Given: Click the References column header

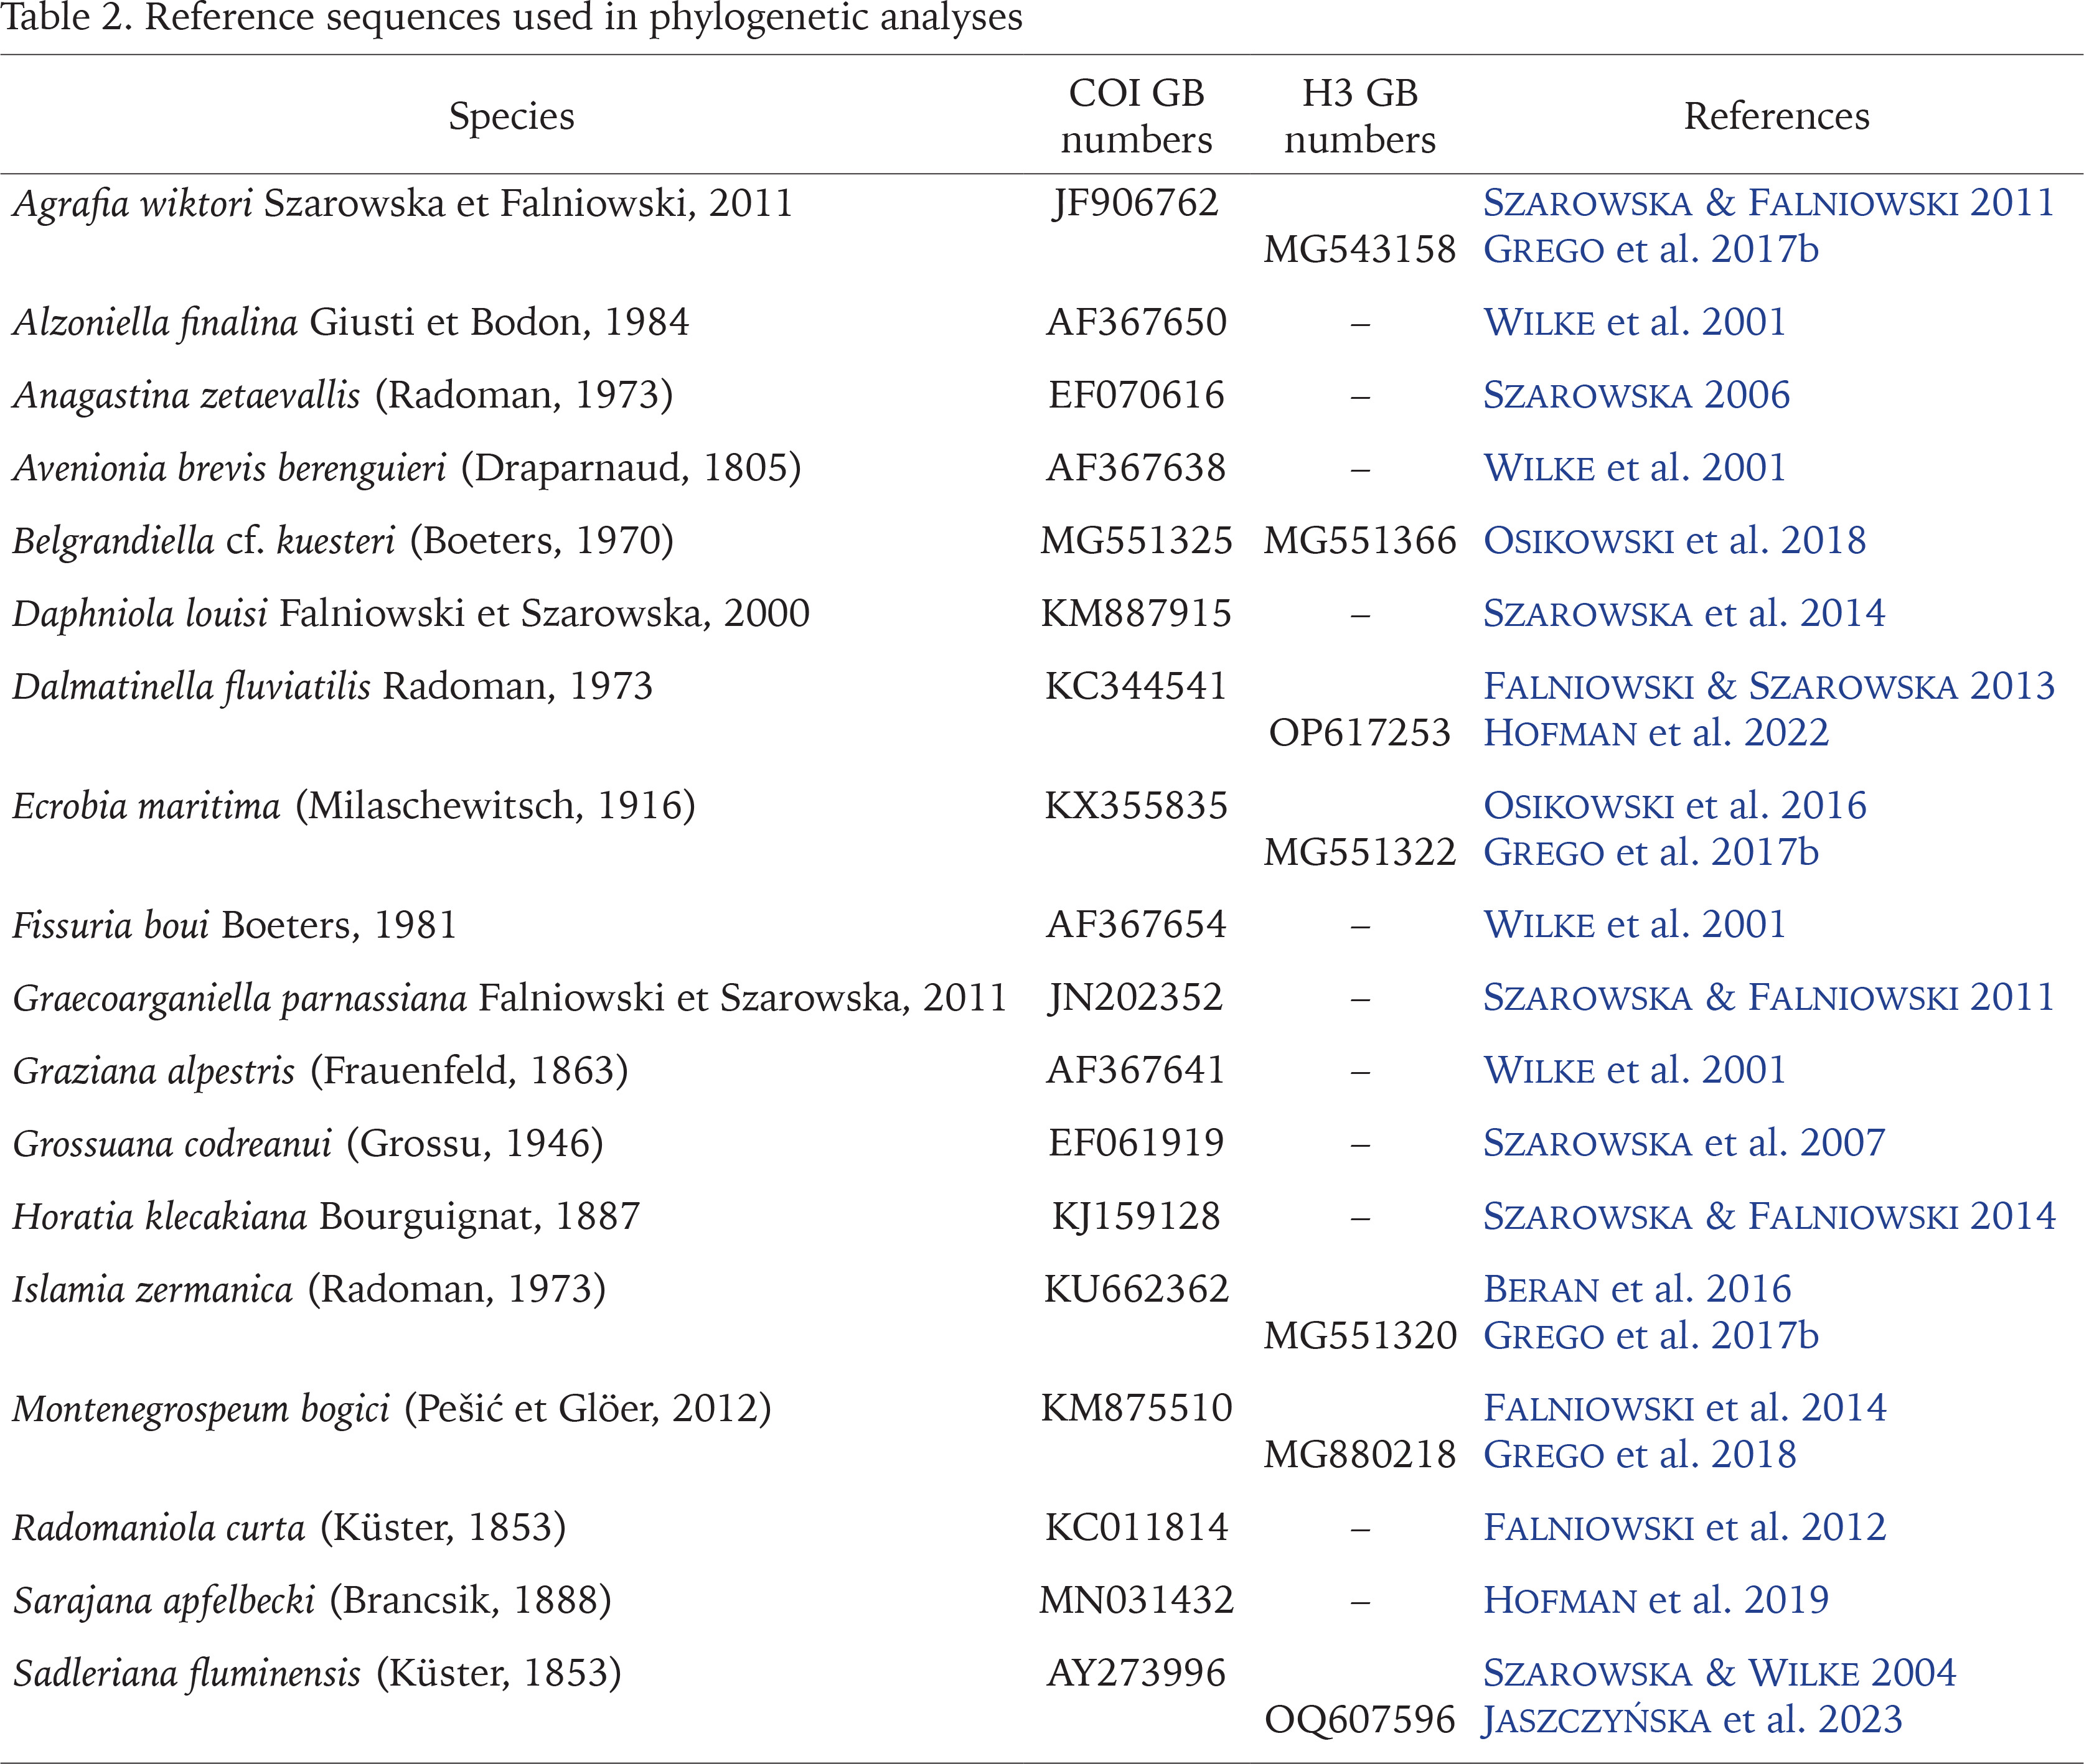Looking at the screenshot, I should pos(1776,116).
